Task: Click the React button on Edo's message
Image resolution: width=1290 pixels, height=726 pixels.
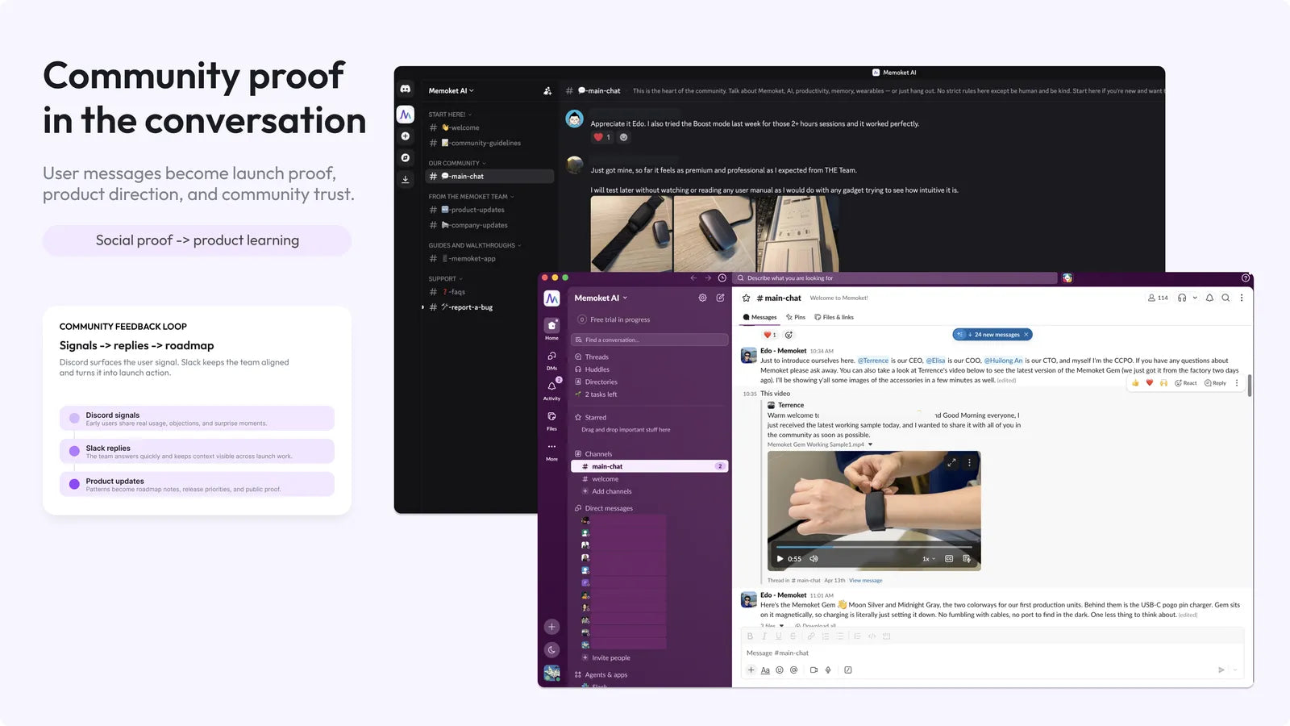Action: click(x=1185, y=383)
